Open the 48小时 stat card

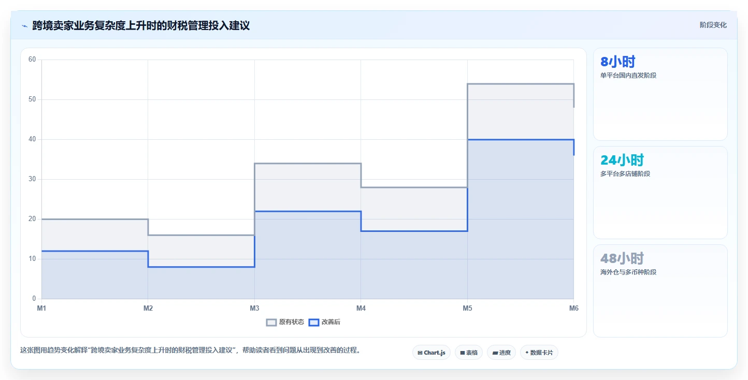coord(660,291)
